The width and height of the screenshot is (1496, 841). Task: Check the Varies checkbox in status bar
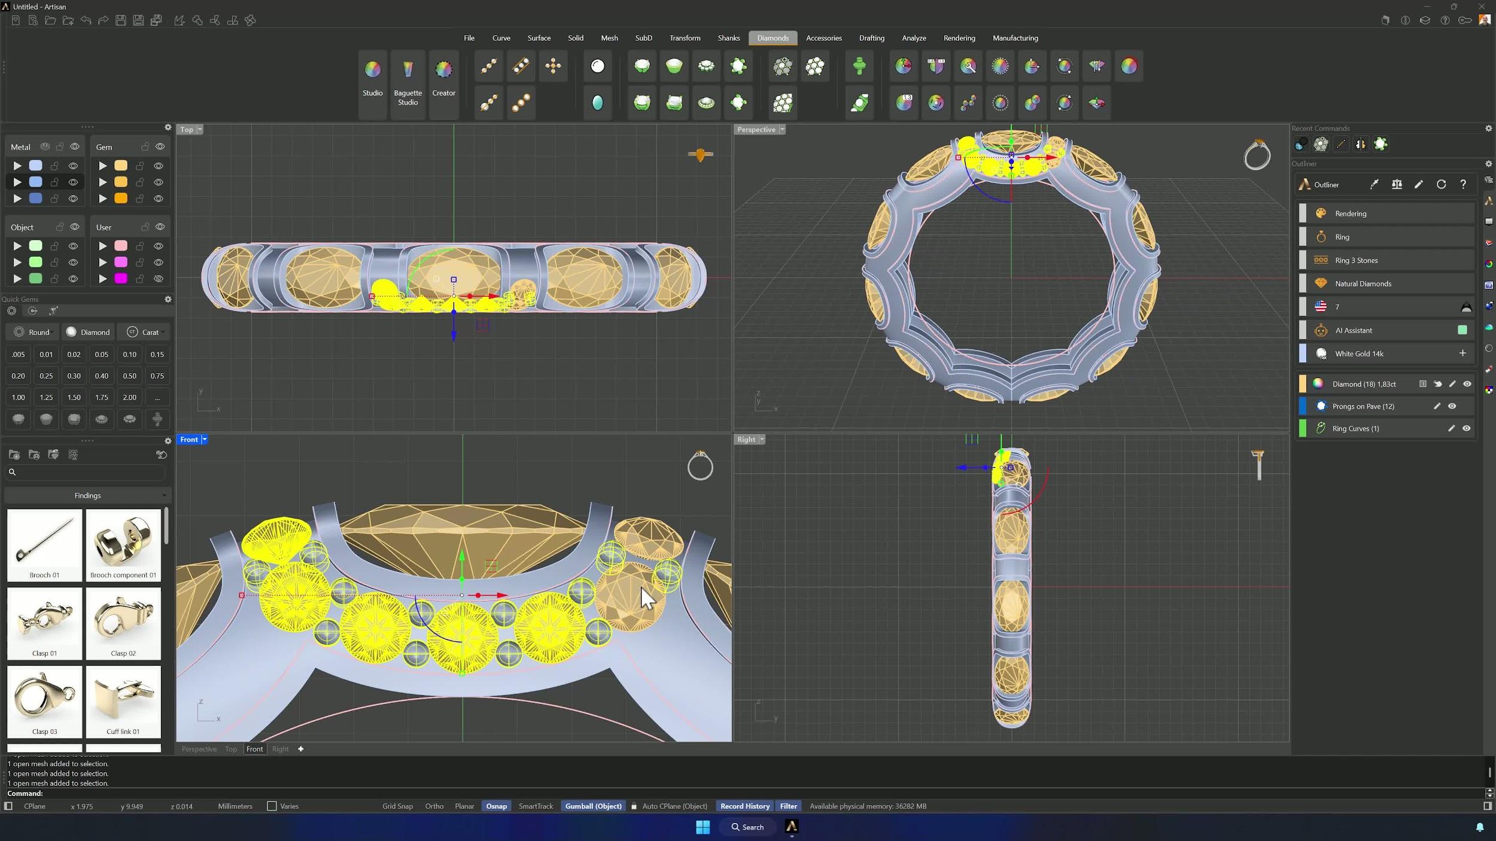pyautogui.click(x=272, y=806)
